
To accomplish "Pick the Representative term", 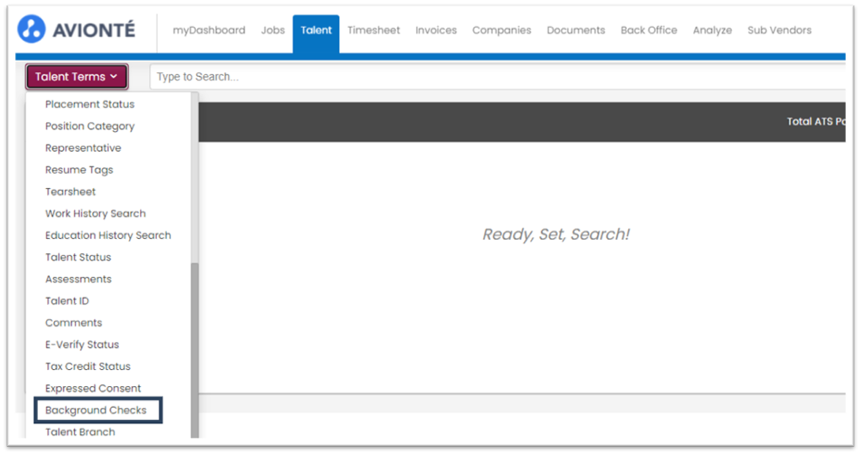I will [83, 148].
